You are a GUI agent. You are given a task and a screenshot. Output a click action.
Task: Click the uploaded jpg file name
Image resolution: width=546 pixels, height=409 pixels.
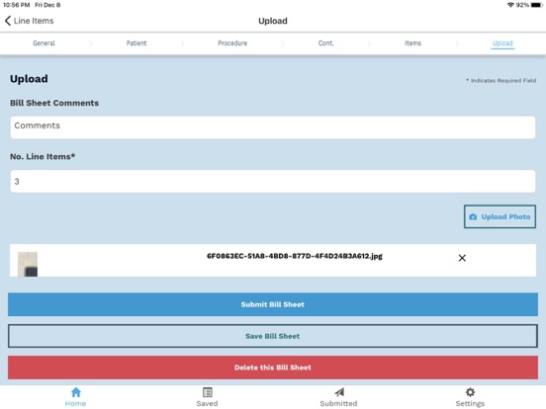[295, 256]
